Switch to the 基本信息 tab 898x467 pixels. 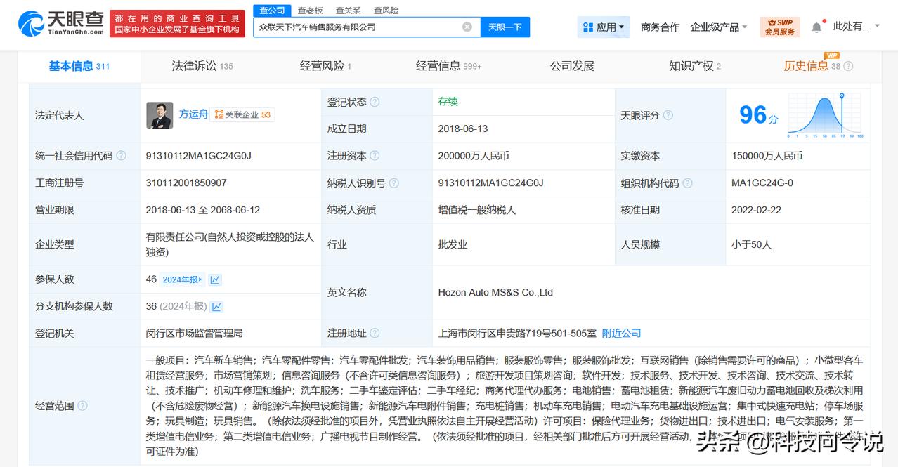(x=79, y=66)
